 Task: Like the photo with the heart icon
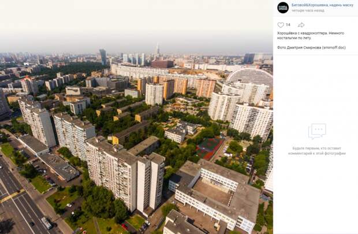pos(281,25)
